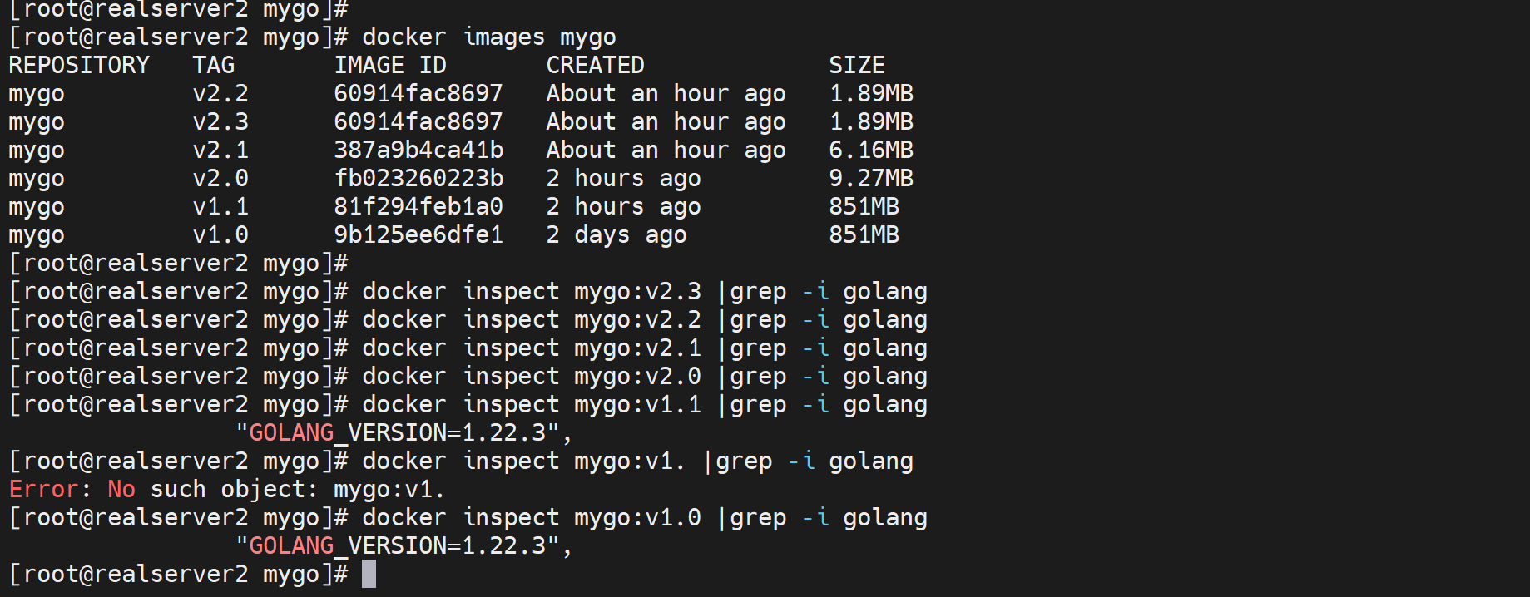Click the v2.1 tag in image list

(x=220, y=150)
